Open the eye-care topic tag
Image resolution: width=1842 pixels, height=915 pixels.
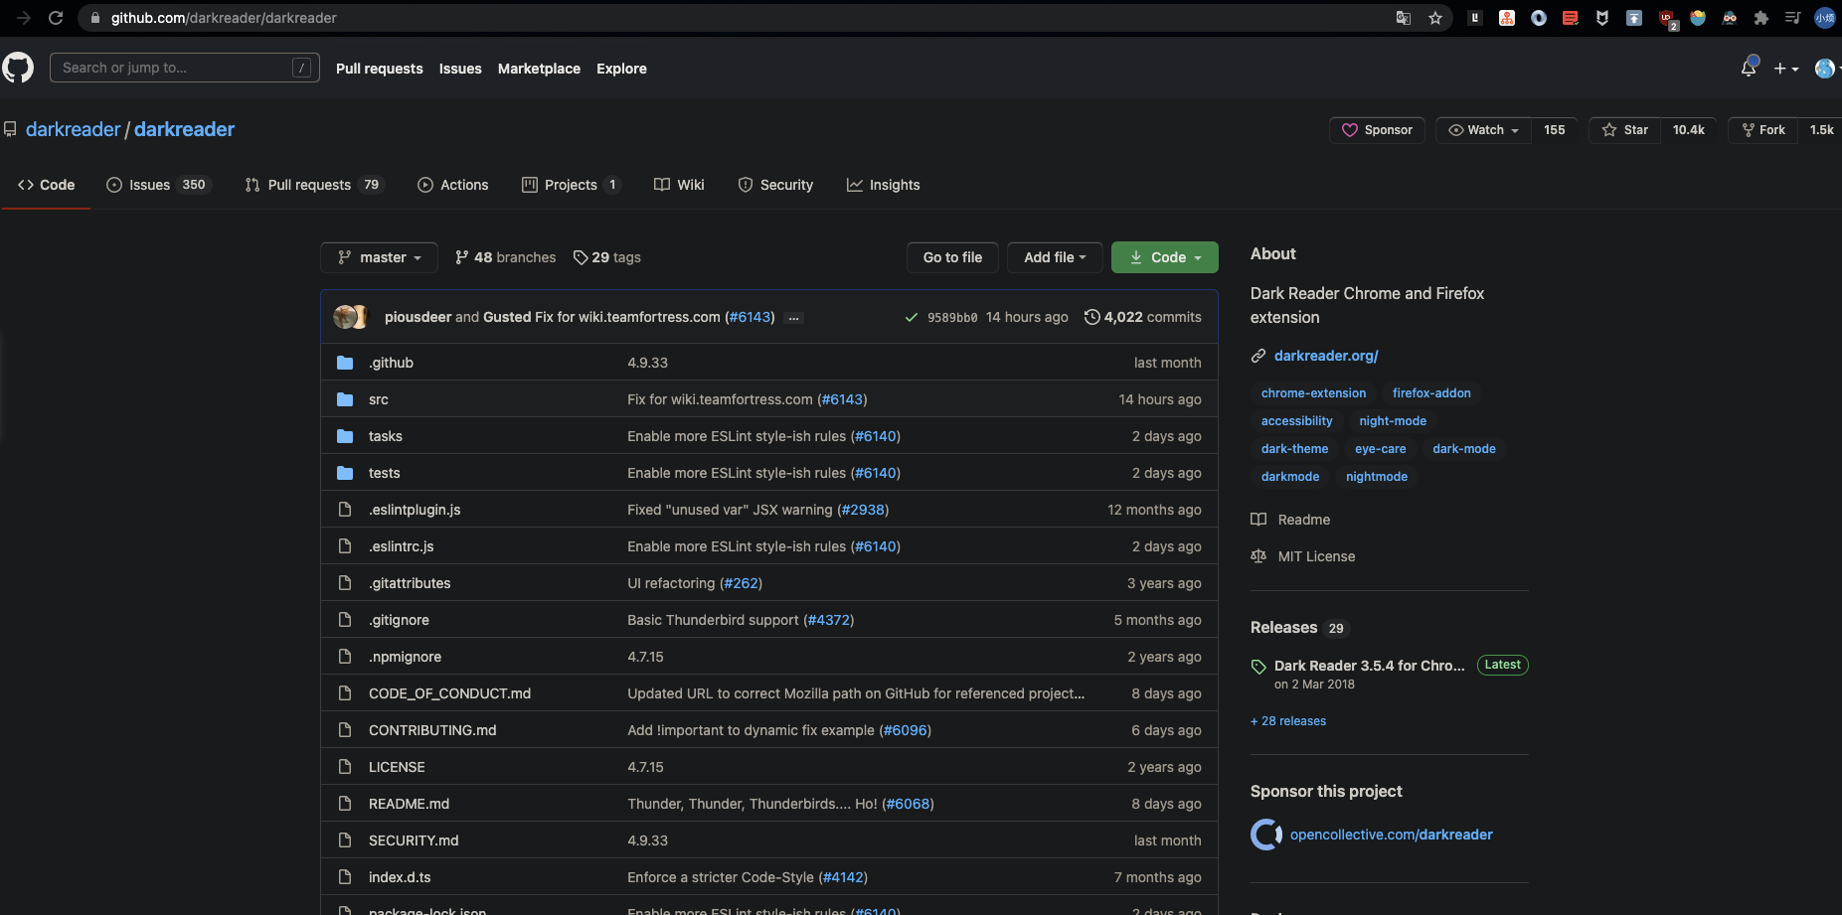tap(1380, 449)
